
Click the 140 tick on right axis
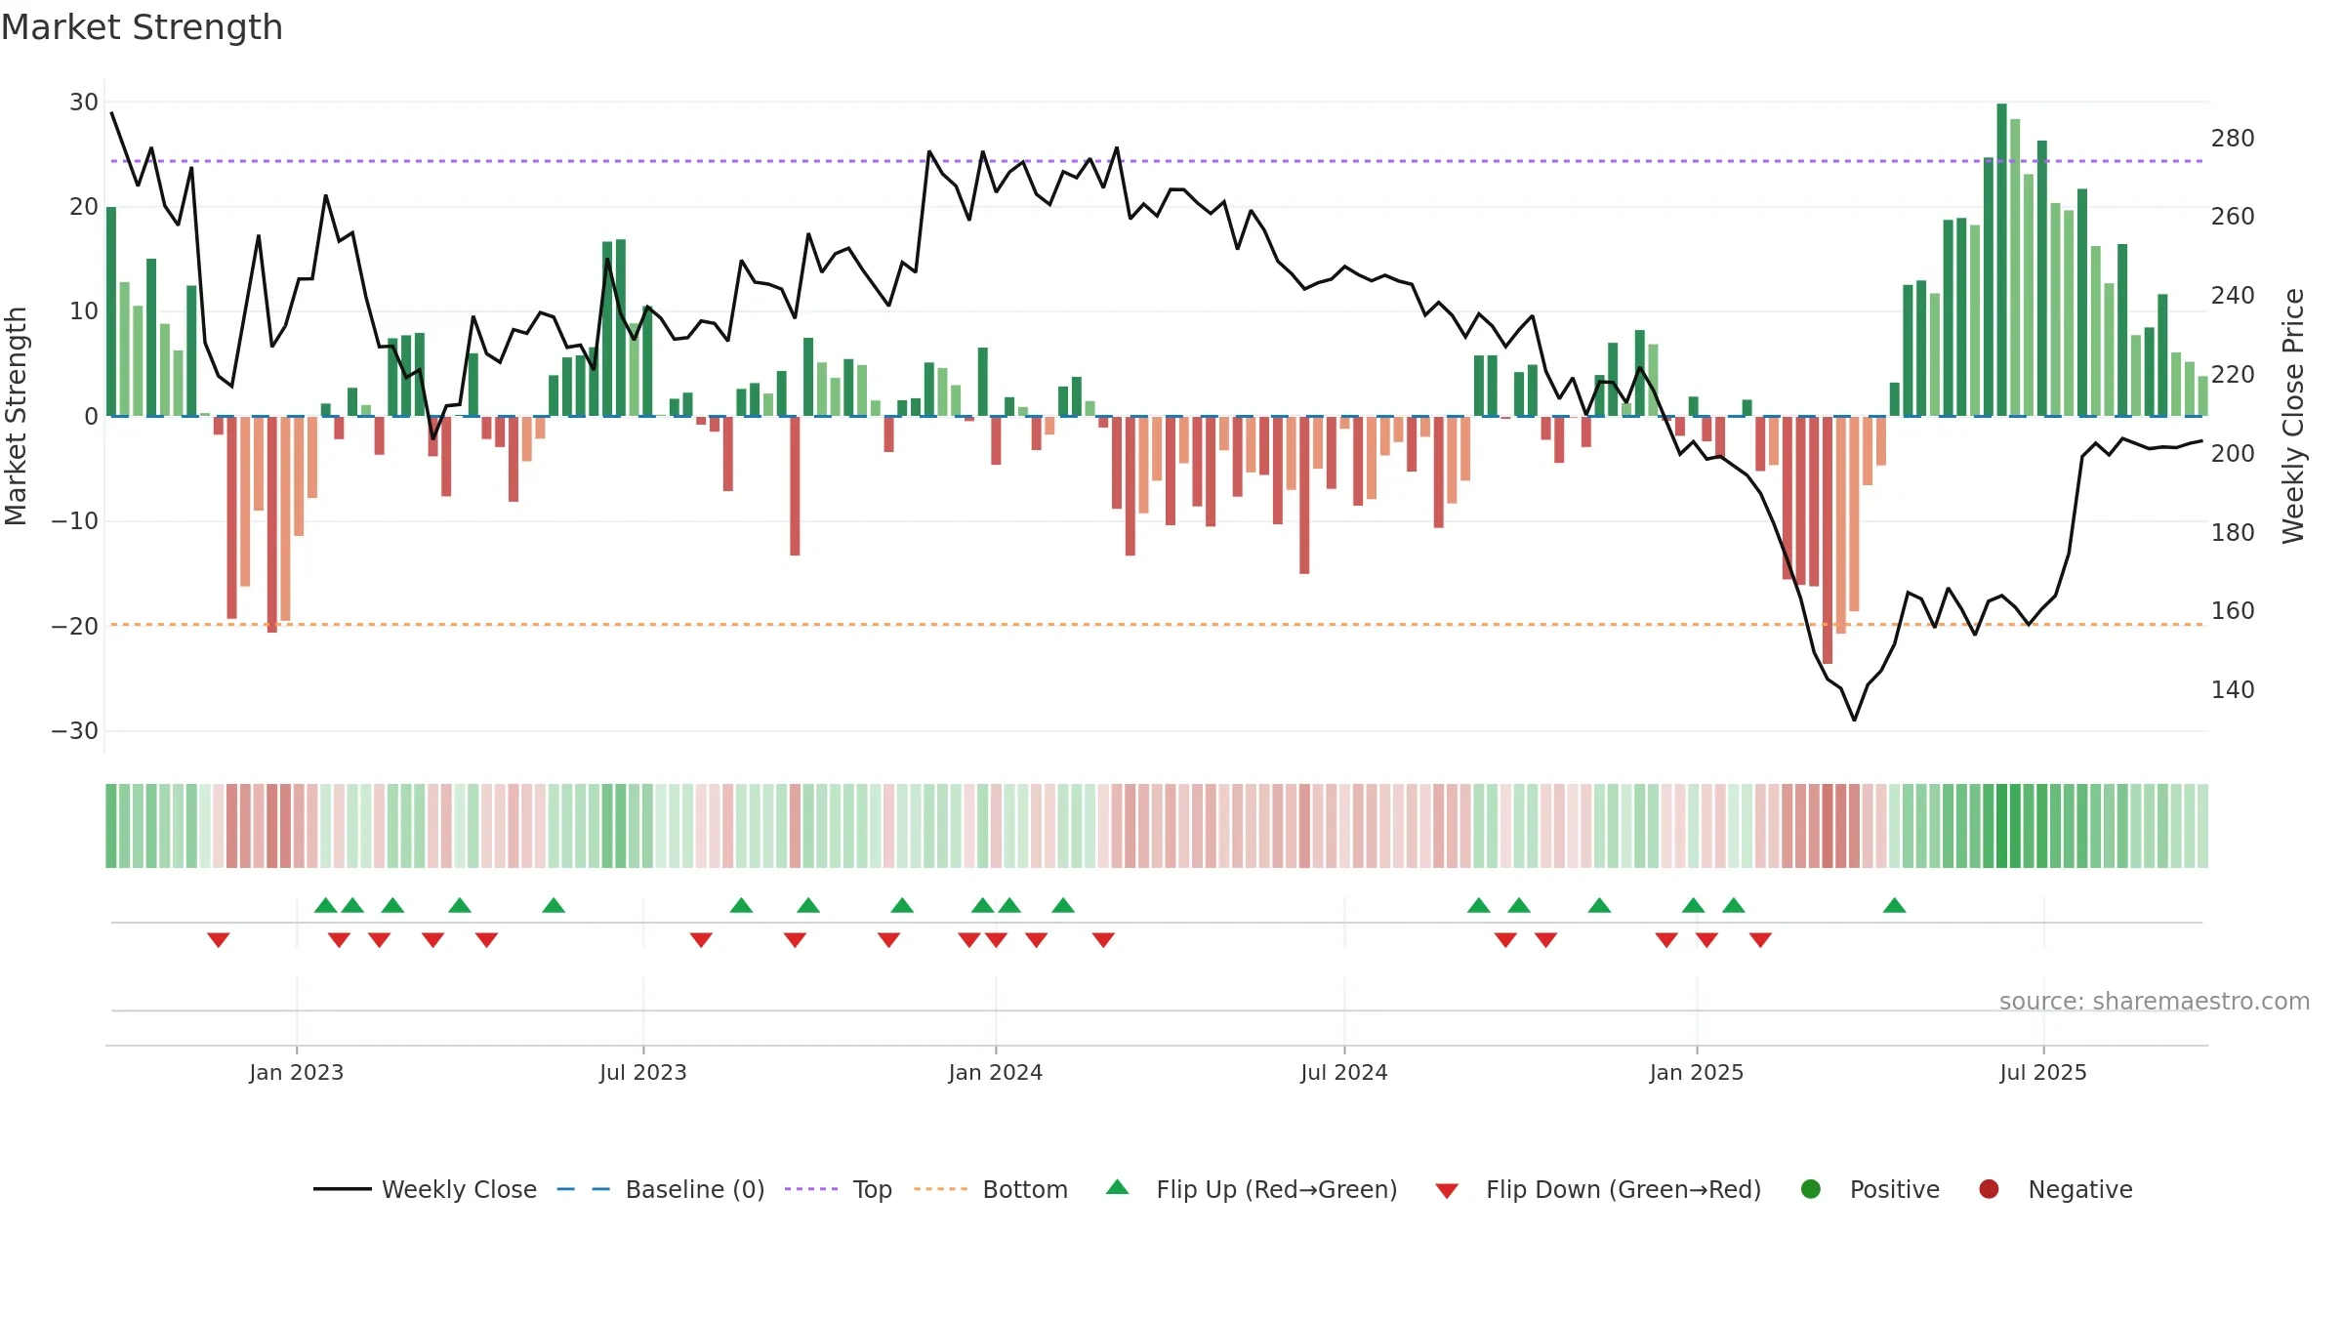point(2233,690)
